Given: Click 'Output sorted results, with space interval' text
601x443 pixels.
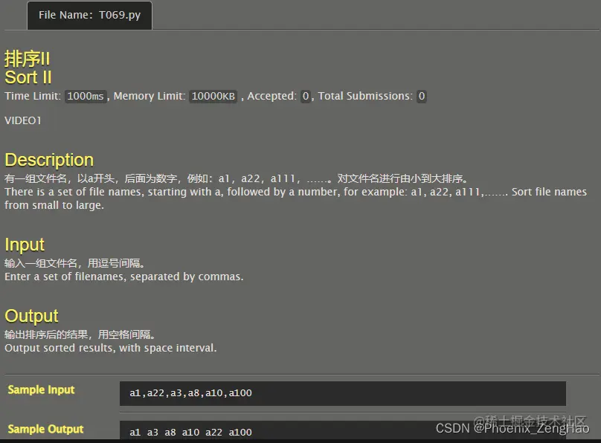Looking at the screenshot, I should coord(110,348).
